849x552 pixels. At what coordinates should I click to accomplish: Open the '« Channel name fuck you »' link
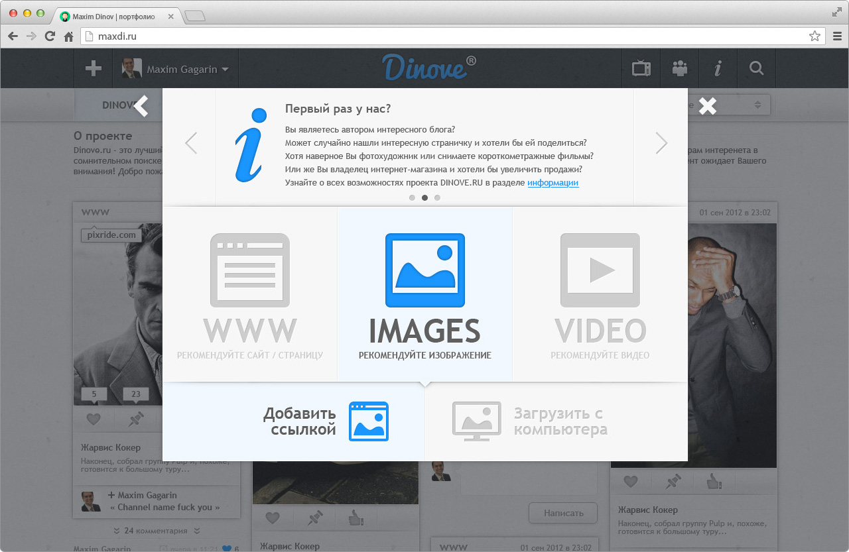pyautogui.click(x=164, y=507)
